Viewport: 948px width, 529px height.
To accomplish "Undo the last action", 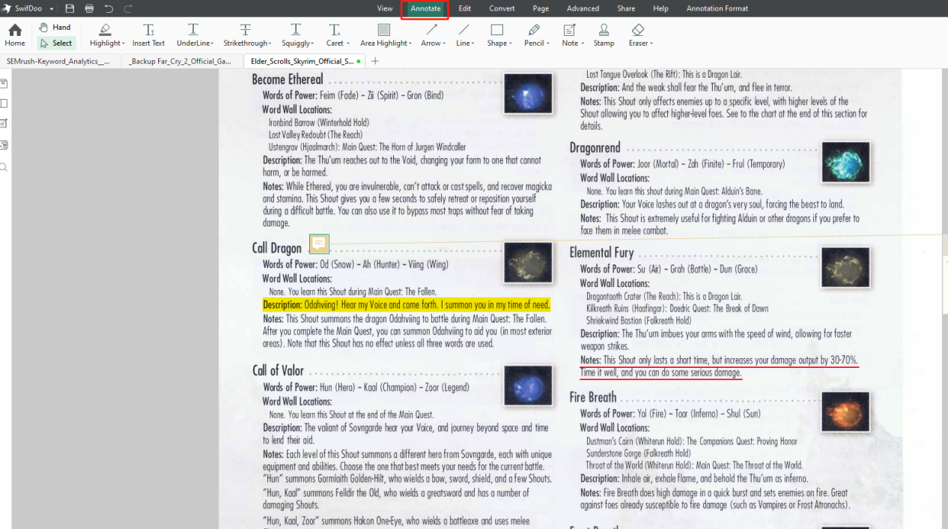I will click(x=109, y=8).
